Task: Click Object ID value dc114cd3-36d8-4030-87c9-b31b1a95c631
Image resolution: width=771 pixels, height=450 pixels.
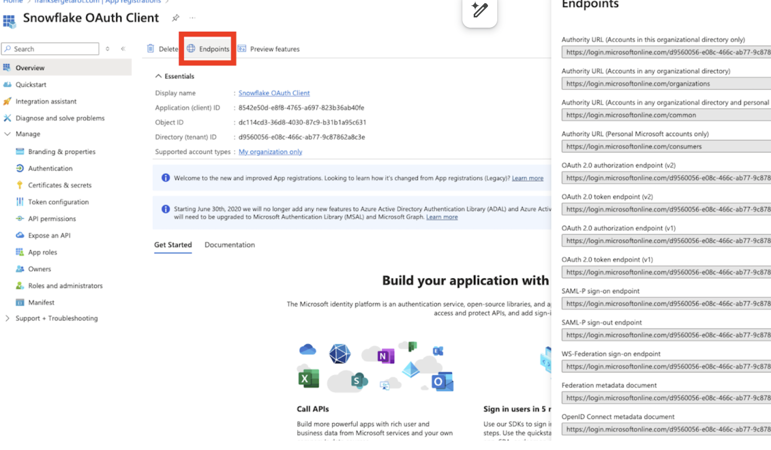Action: (302, 122)
